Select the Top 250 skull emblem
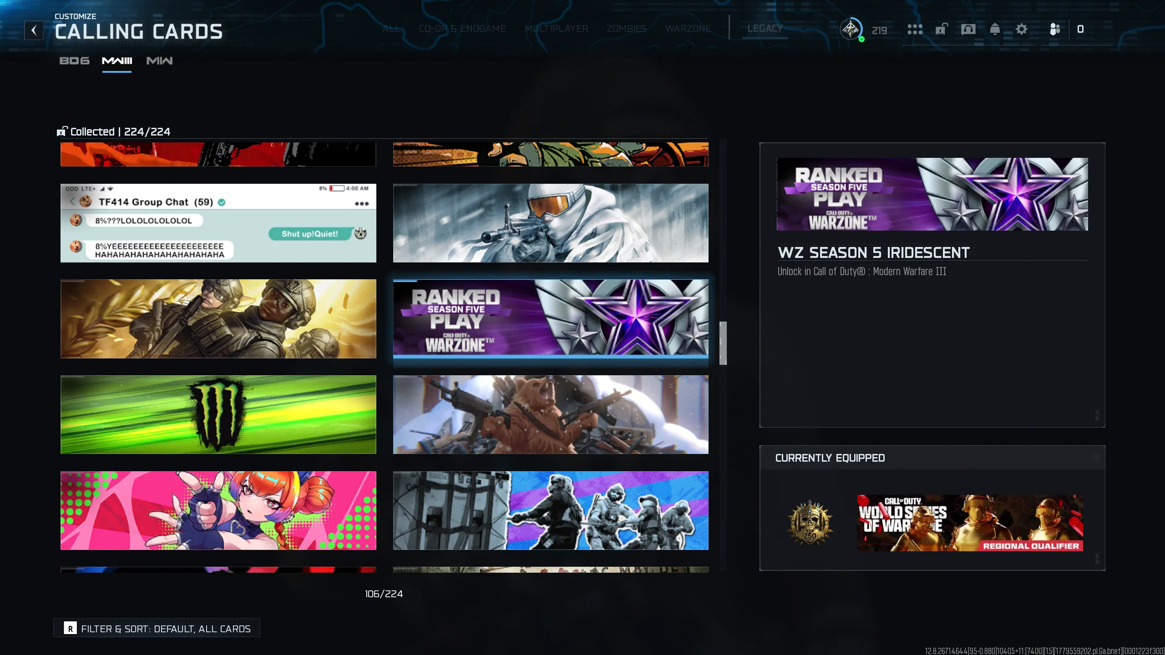Viewport: 1165px width, 655px height. [x=810, y=523]
